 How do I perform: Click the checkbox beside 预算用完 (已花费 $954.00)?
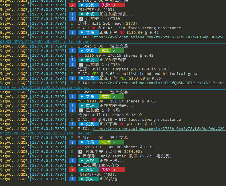coord(81,152)
